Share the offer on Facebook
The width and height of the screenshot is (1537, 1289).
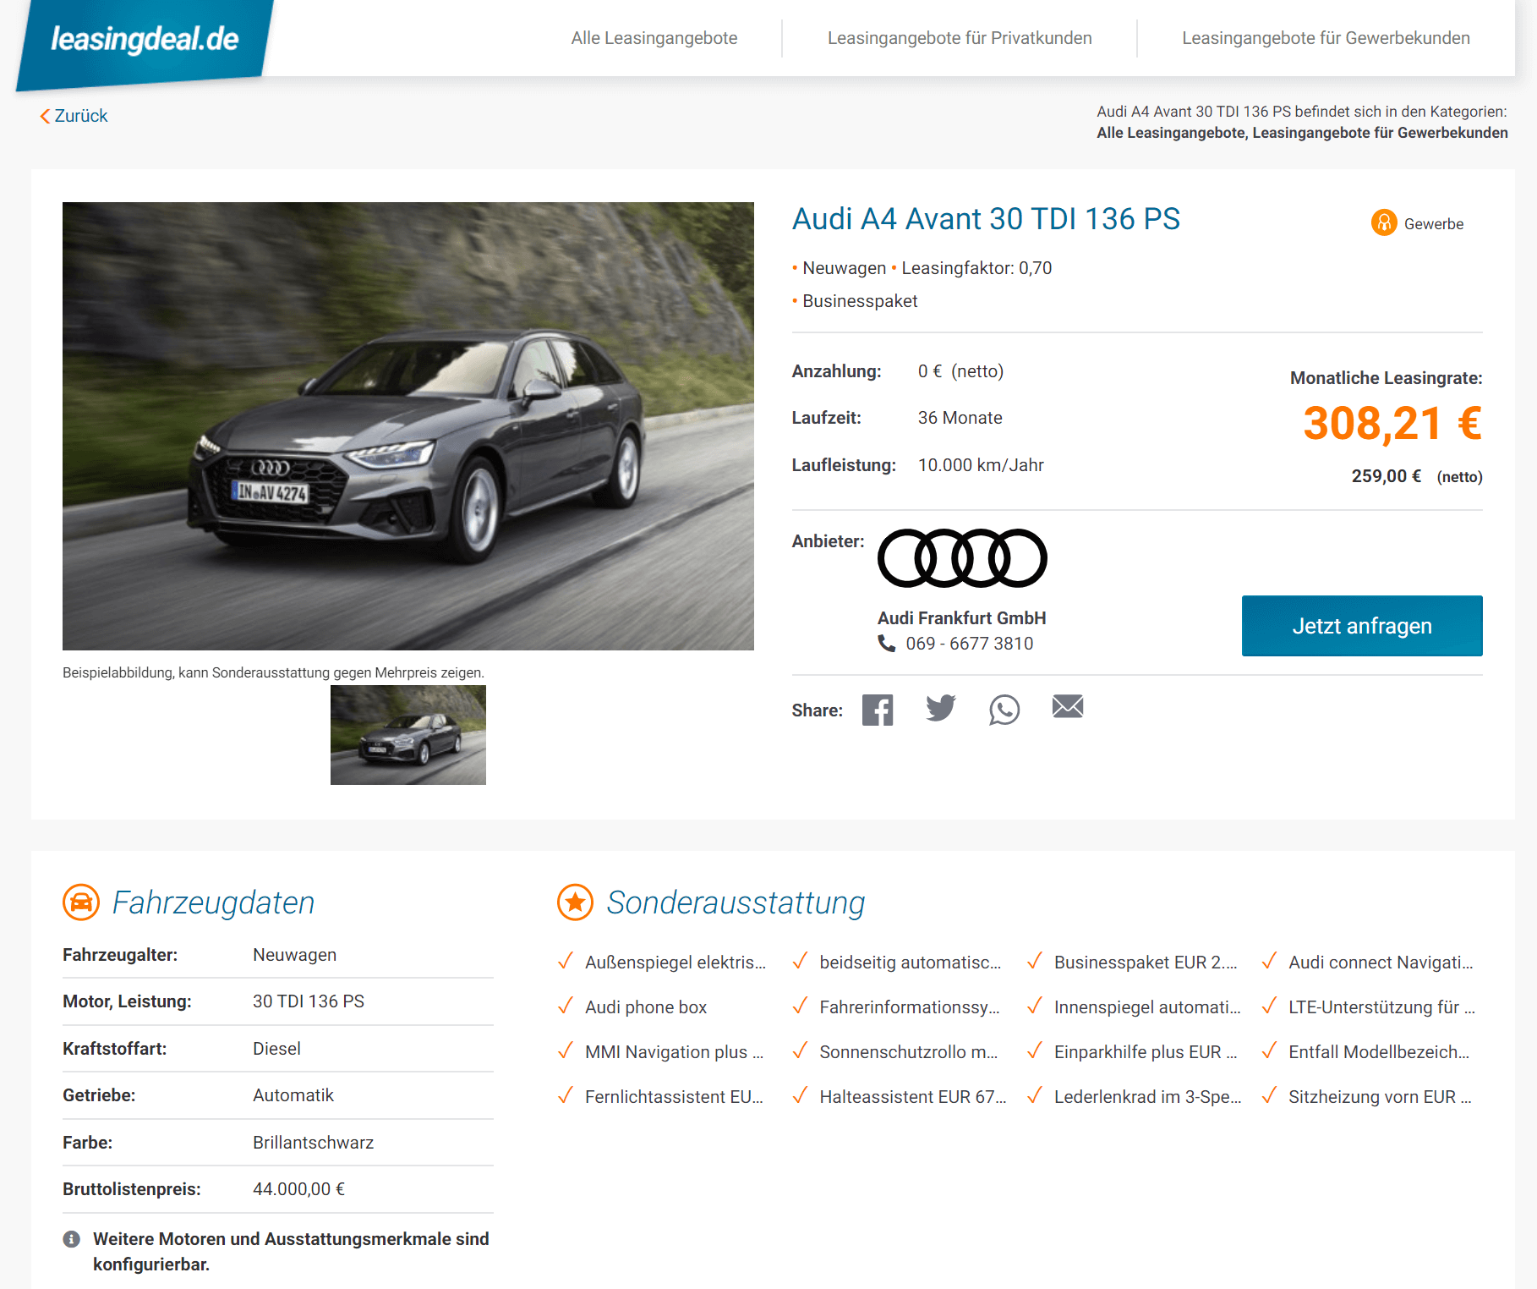(x=878, y=710)
